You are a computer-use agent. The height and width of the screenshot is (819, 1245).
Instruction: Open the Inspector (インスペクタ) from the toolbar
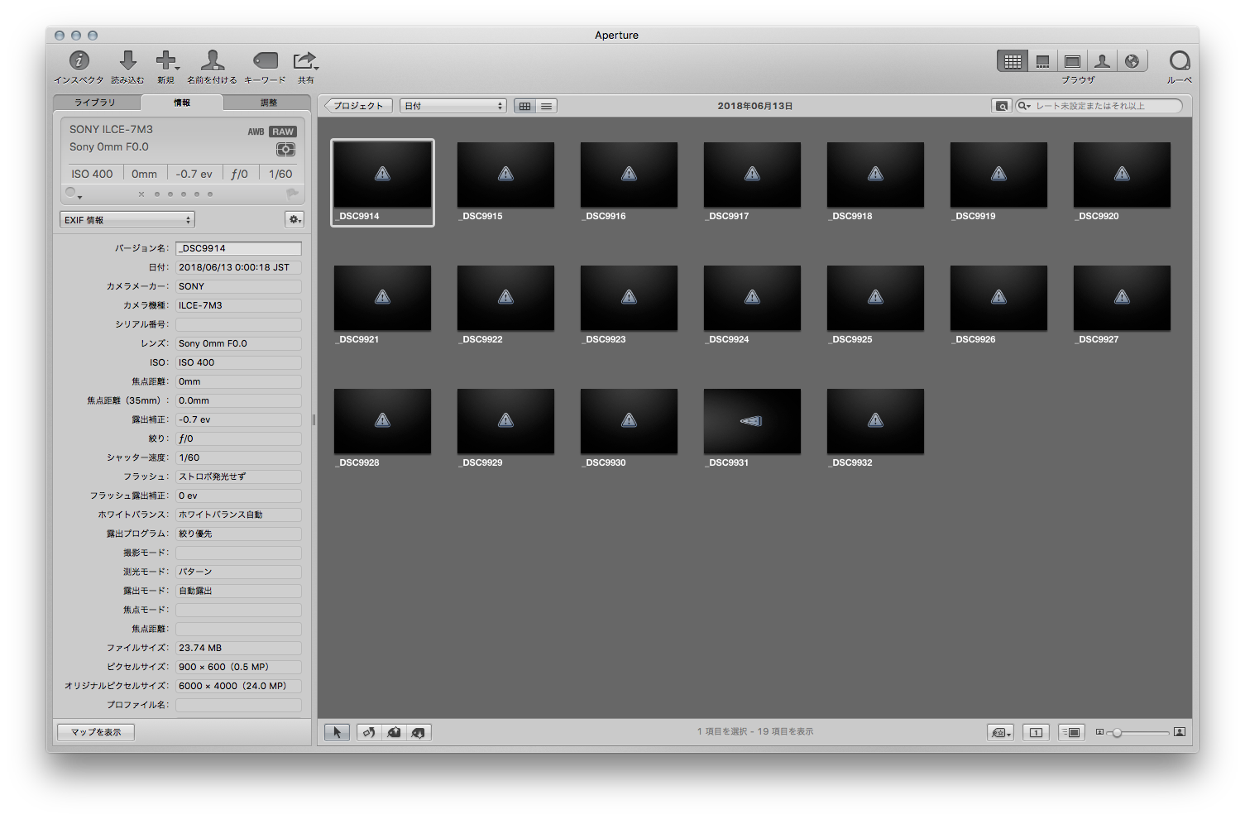click(x=79, y=60)
